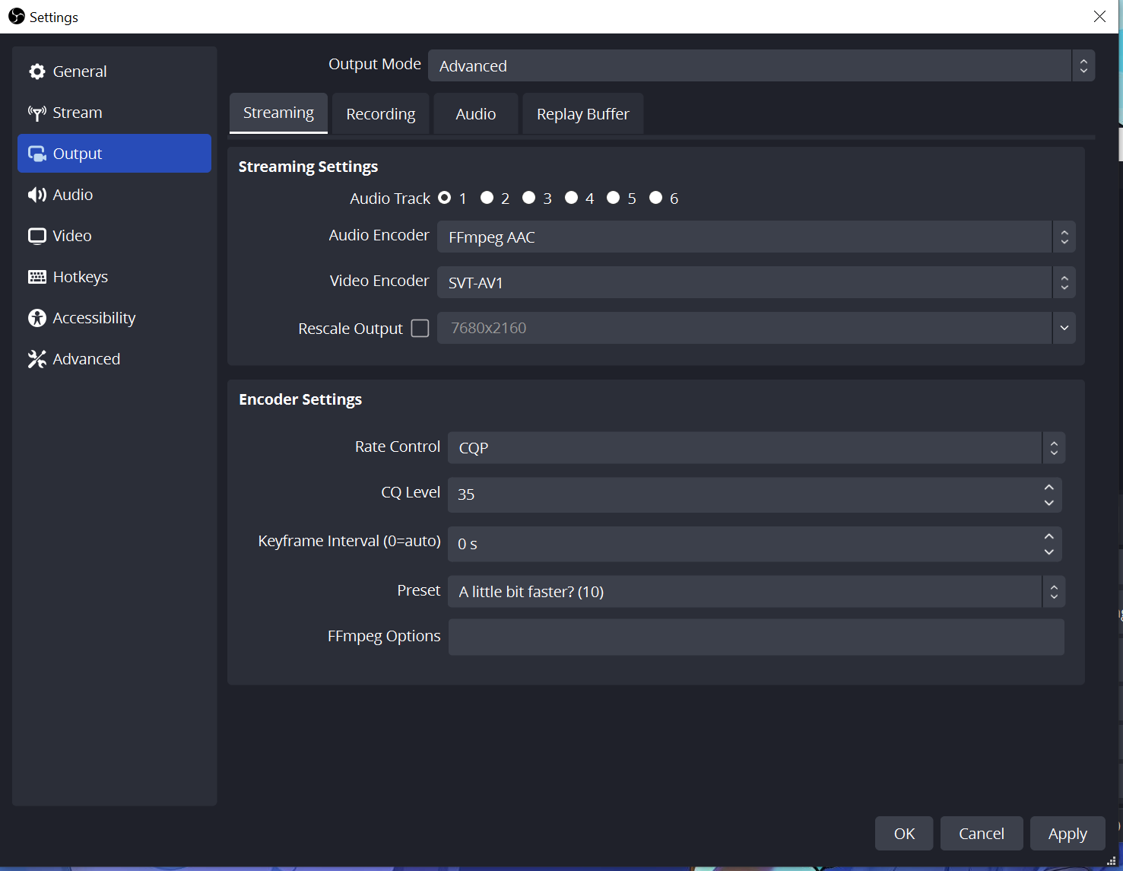Open the Rate Control dropdown

click(757, 447)
